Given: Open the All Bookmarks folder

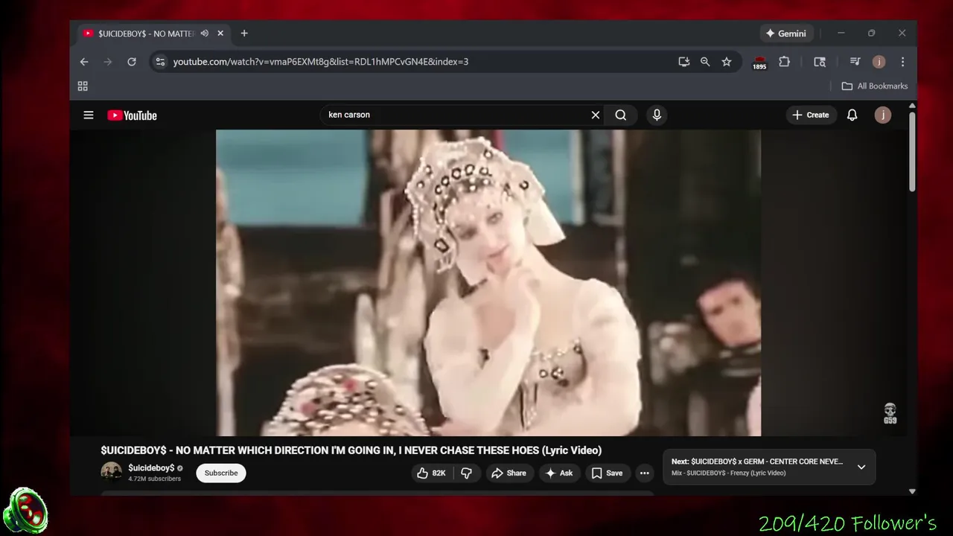Looking at the screenshot, I should [x=875, y=86].
